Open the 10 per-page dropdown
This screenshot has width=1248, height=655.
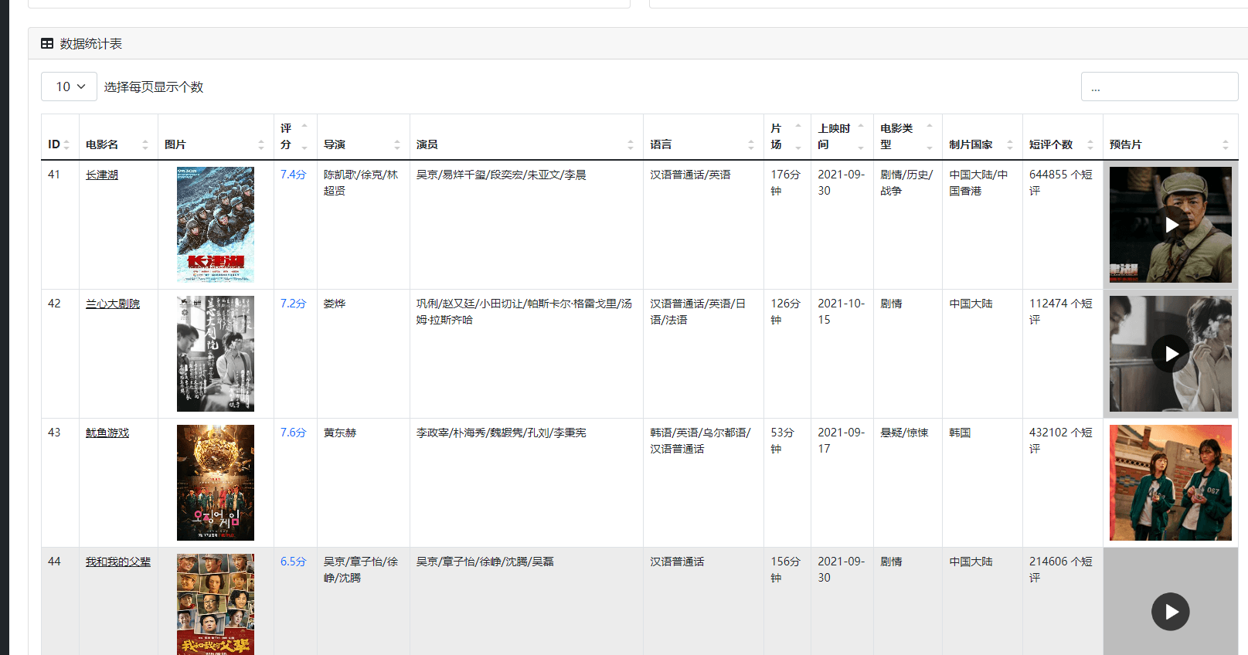[69, 87]
